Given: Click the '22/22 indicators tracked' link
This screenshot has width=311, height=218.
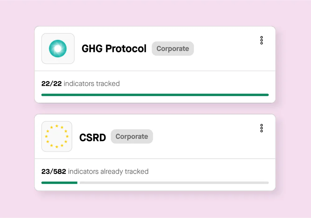Looking at the screenshot, I should pyautogui.click(x=80, y=83).
